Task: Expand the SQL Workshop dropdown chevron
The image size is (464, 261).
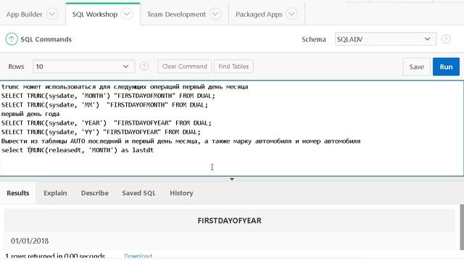Action: tap(127, 14)
